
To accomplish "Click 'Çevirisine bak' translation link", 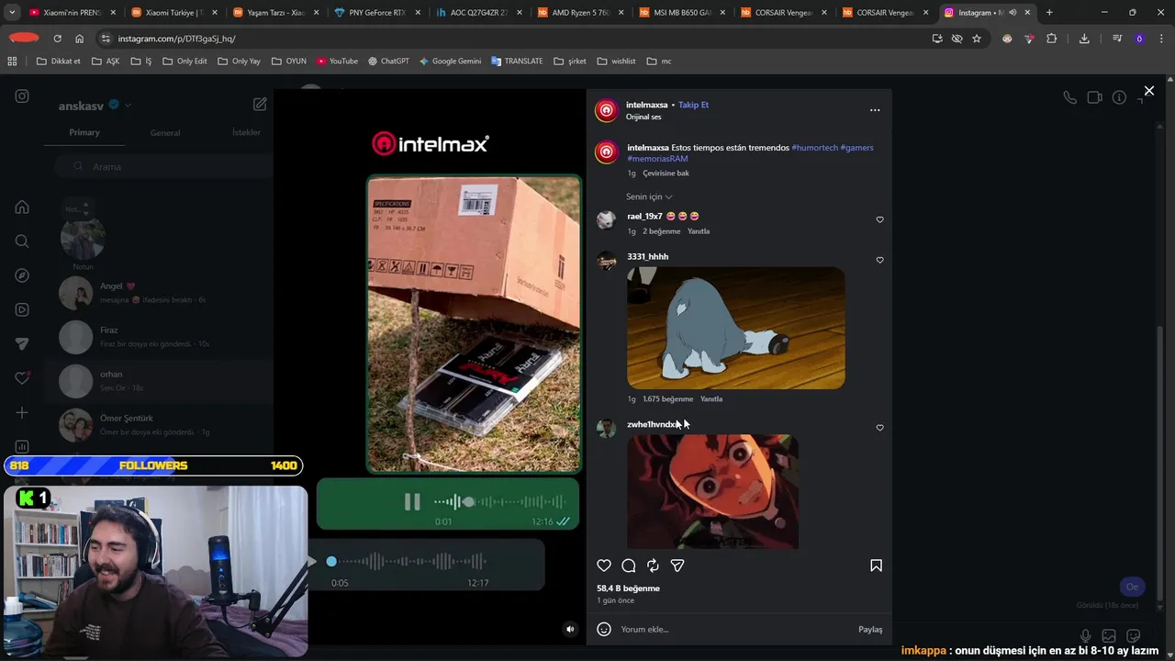I will pyautogui.click(x=666, y=174).
